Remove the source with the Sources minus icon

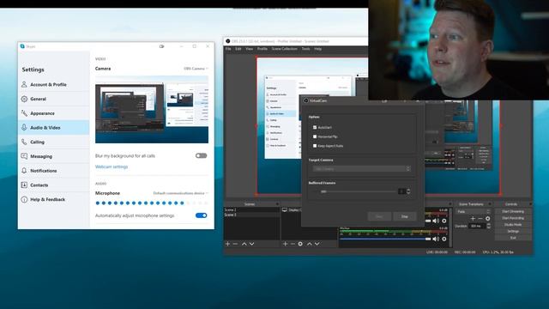pos(293,244)
